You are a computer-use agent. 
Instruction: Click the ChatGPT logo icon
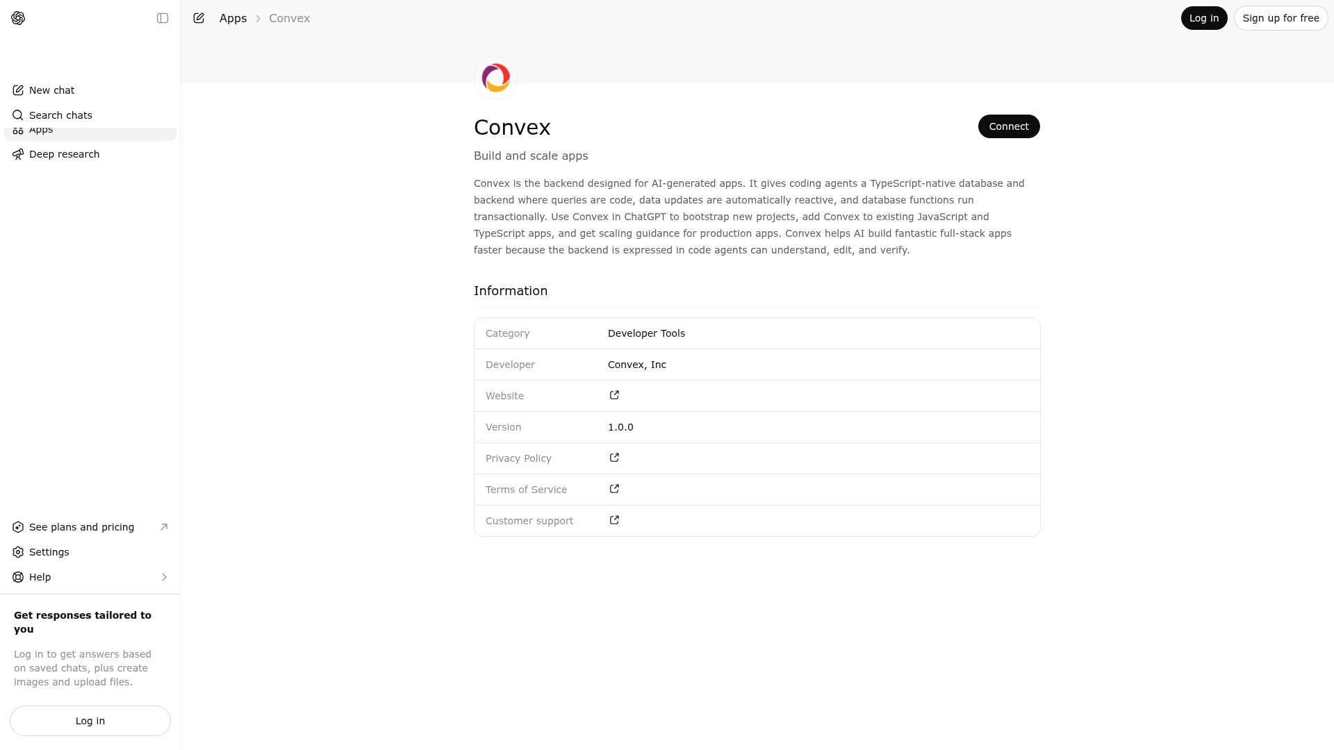click(18, 18)
